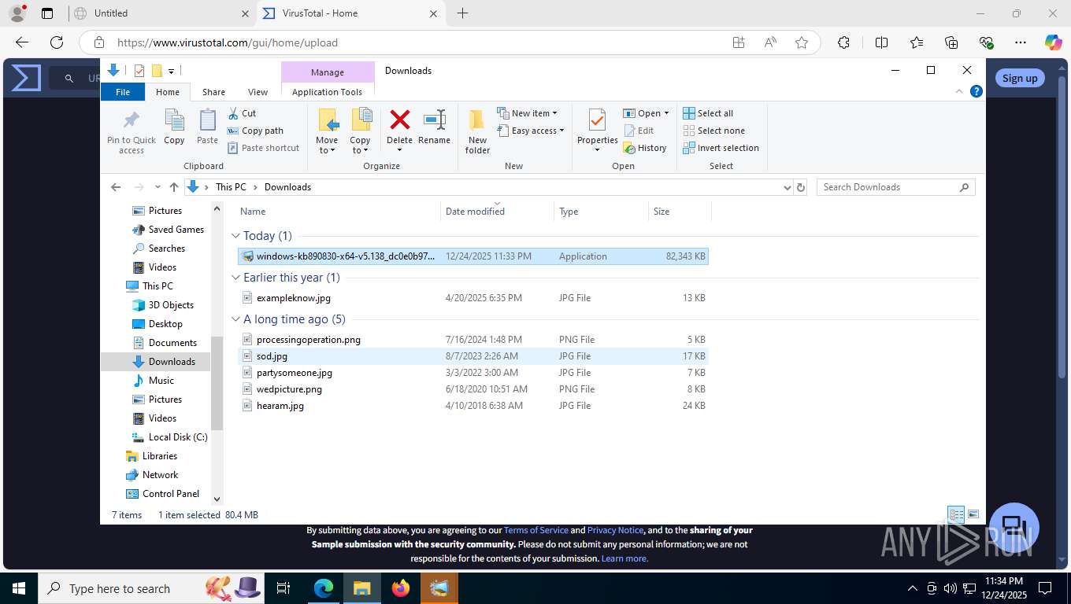1071x604 pixels.
Task: Create a New folder
Action: 477,131
